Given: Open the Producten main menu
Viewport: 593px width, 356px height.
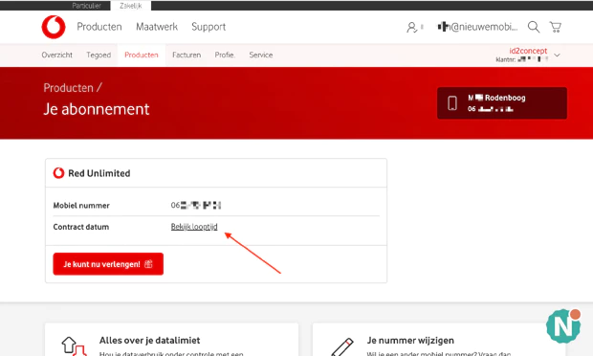Looking at the screenshot, I should point(99,27).
